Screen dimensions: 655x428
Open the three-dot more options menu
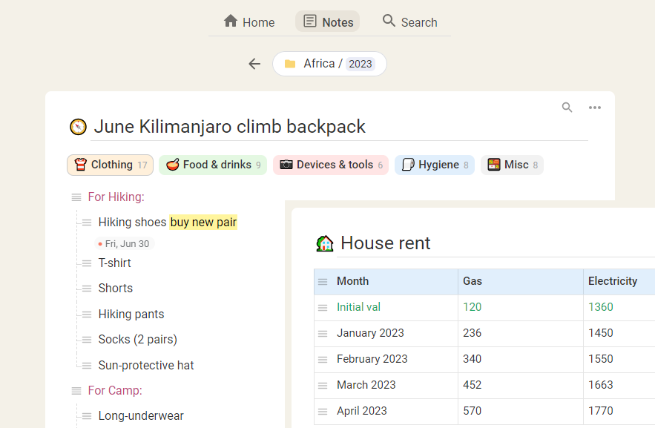click(595, 108)
